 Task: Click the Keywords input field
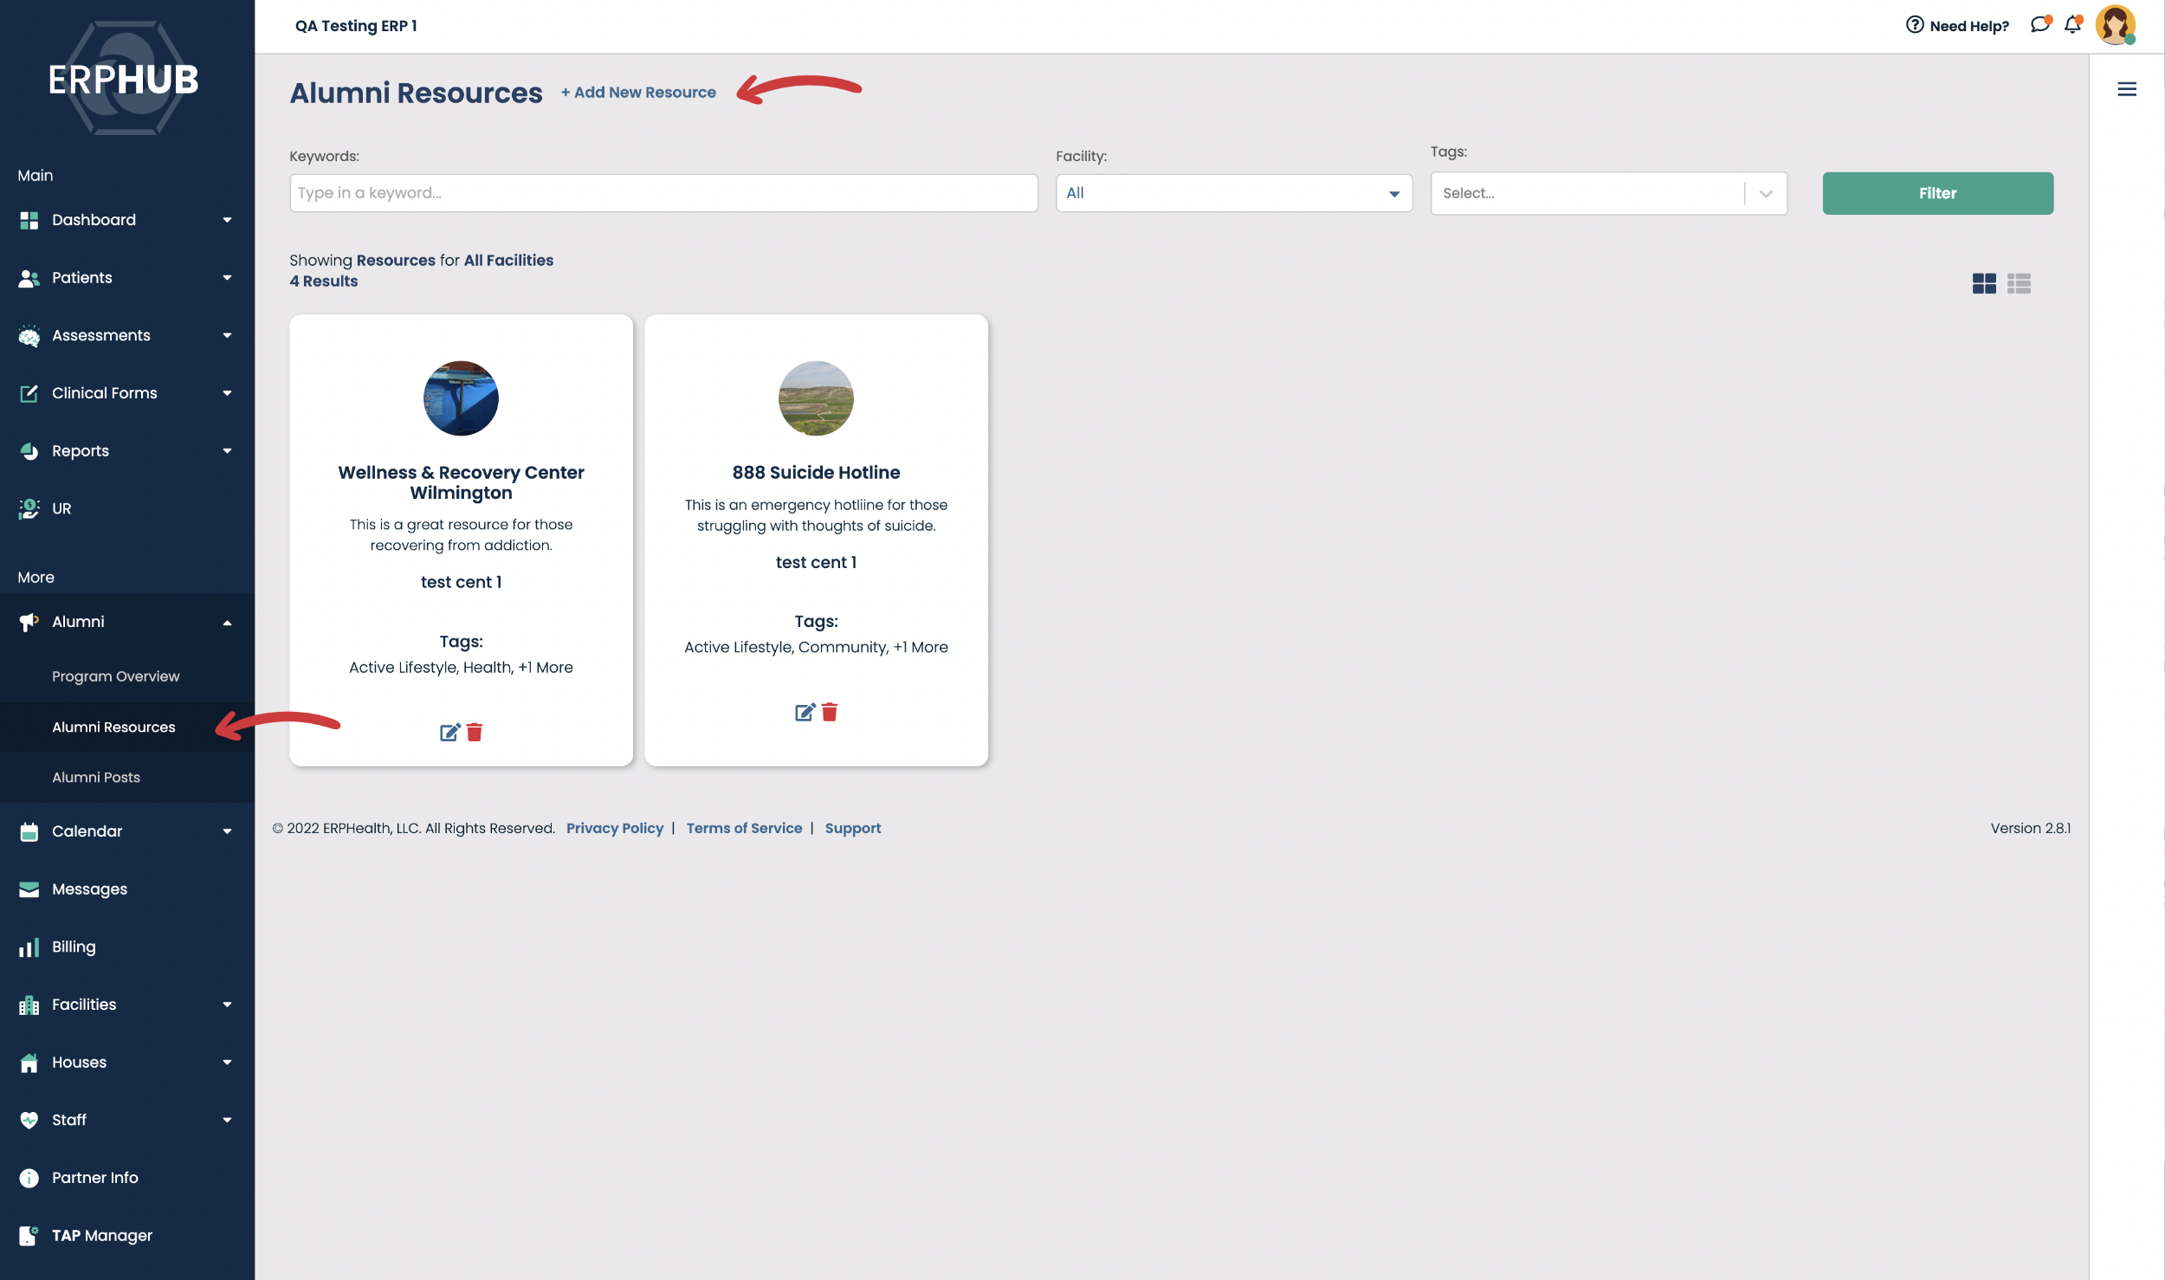pos(663,193)
